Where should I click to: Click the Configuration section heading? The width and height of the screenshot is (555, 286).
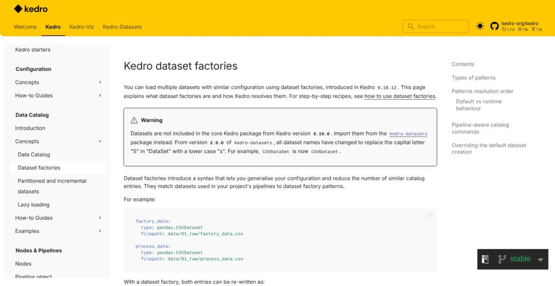33,69
